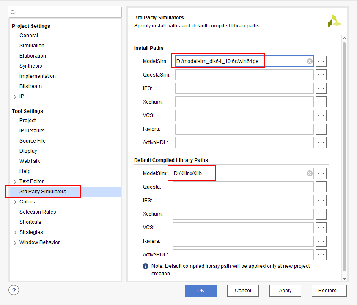Browse for VCS compiled library path
357x305 pixels.
coord(321,228)
